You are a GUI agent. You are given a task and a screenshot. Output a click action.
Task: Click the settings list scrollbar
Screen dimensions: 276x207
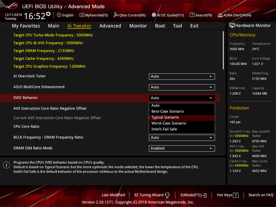point(223,50)
